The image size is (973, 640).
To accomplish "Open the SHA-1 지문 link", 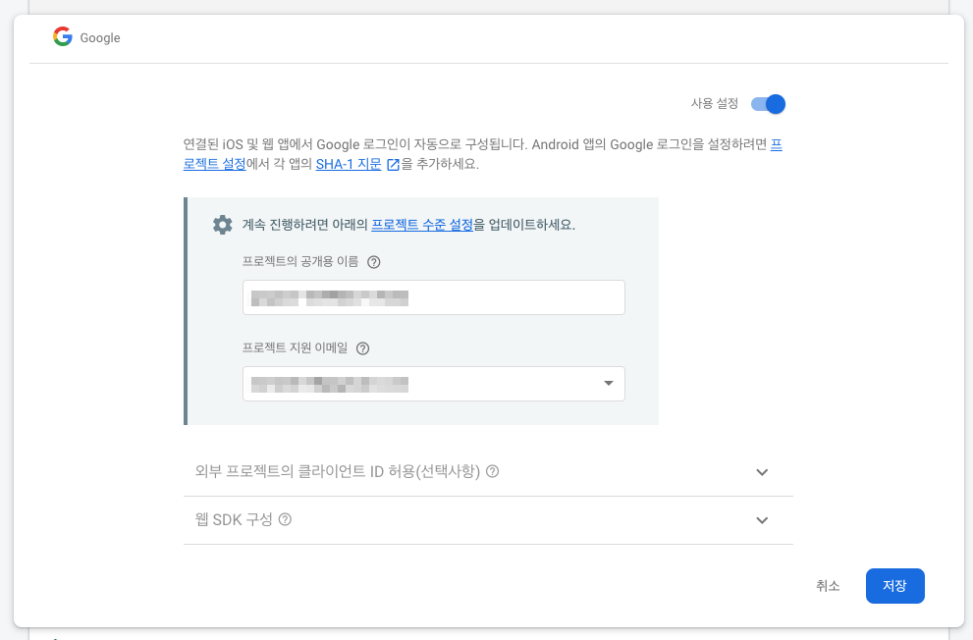I will (349, 164).
